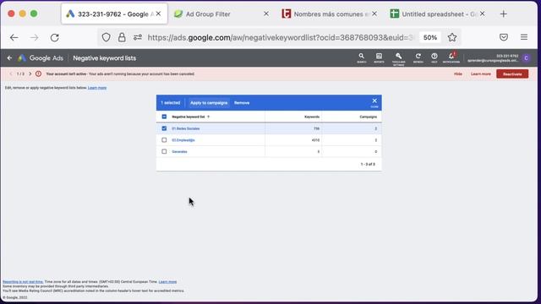This screenshot has width=541, height=304.
Task: Close the Nombres más comunes tab
Action: pos(374,14)
